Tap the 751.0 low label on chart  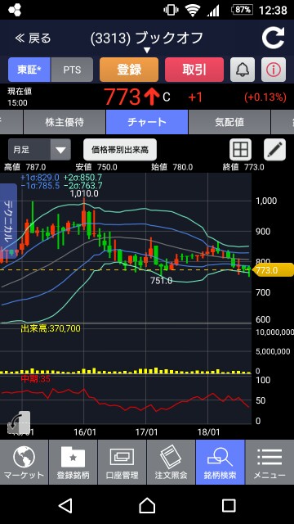tap(162, 281)
